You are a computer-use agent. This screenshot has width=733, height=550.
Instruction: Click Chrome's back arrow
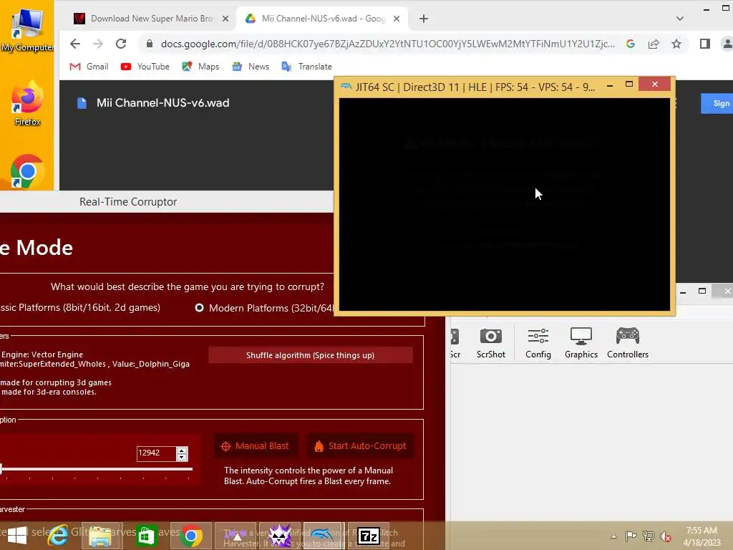pyautogui.click(x=74, y=44)
